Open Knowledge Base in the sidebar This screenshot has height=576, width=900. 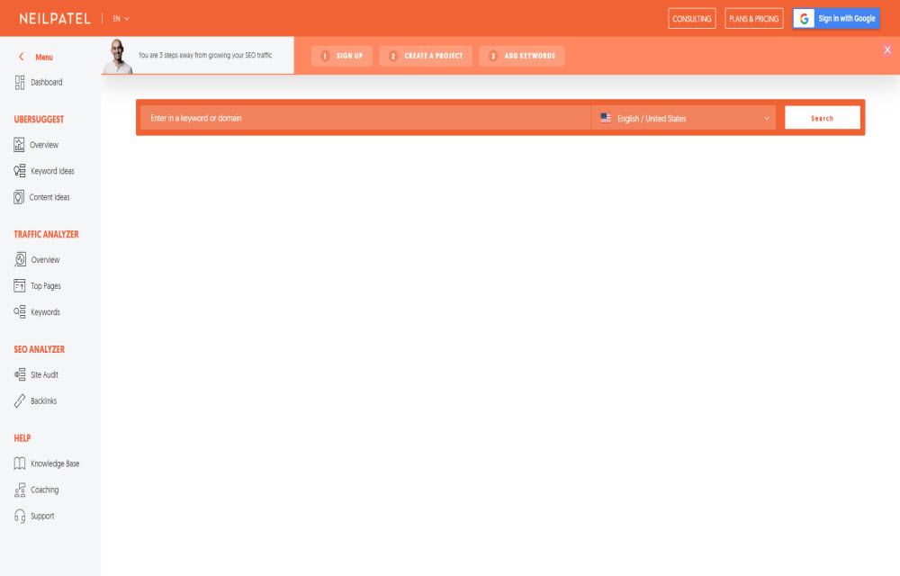click(55, 463)
